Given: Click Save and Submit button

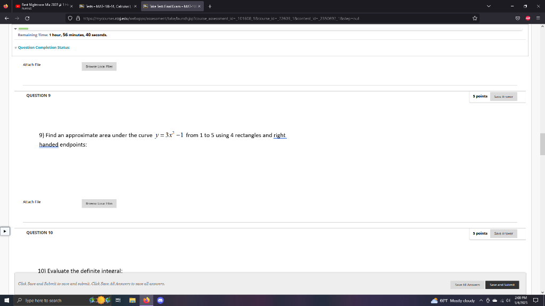Looking at the screenshot, I should (x=502, y=285).
